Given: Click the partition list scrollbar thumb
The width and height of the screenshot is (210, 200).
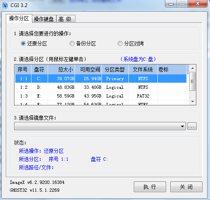Looking at the screenshot, I should click(193, 81).
